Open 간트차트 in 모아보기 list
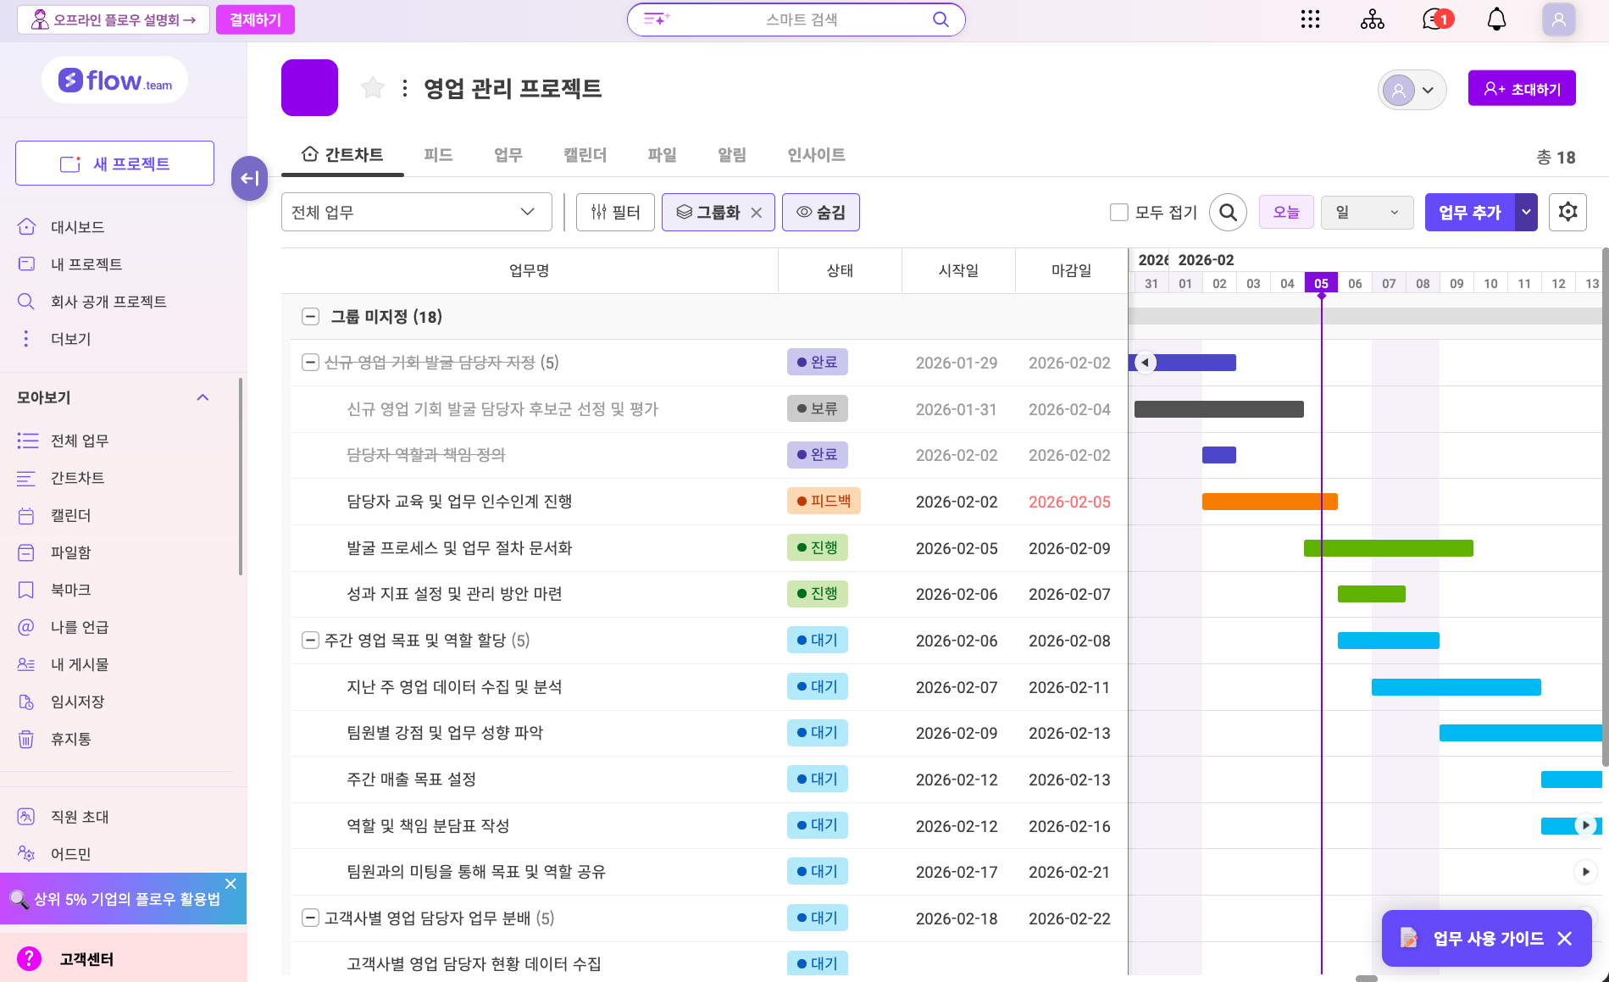Image resolution: width=1609 pixels, height=982 pixels. tap(77, 478)
